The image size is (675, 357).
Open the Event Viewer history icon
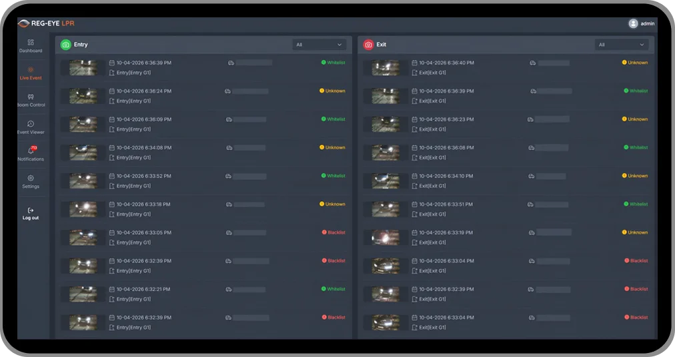[31, 124]
